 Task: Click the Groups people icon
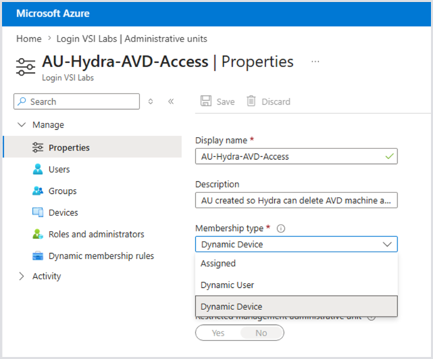[38, 191]
